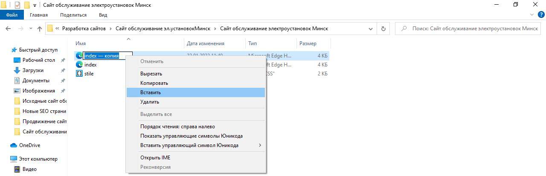Open the Файл ribbon tab

(12, 15)
